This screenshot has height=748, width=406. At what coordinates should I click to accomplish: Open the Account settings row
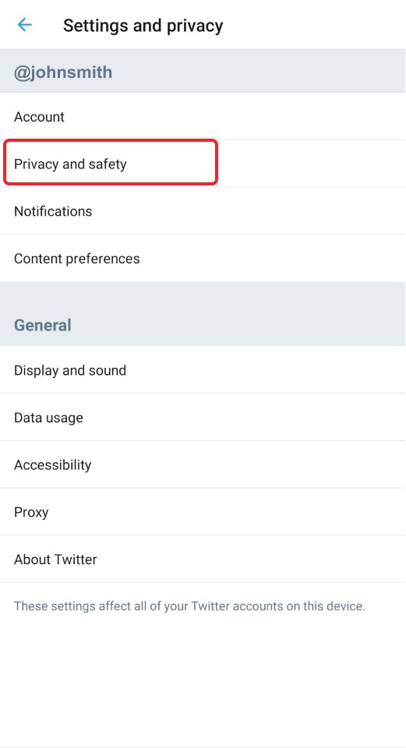click(203, 116)
